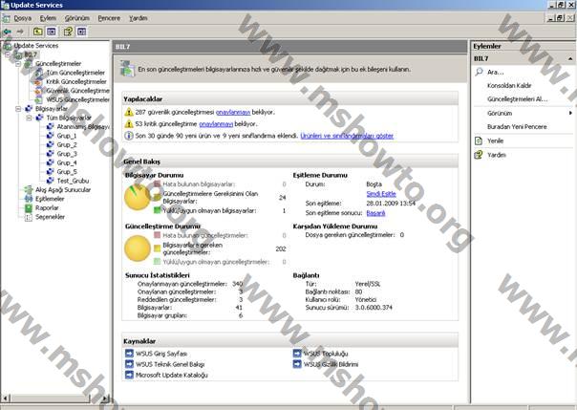Image resolution: width=577 pixels, height=410 pixels.
Task: Click Ürünleri ve sınıflandırmaları göster link
Action: pyautogui.click(x=347, y=136)
